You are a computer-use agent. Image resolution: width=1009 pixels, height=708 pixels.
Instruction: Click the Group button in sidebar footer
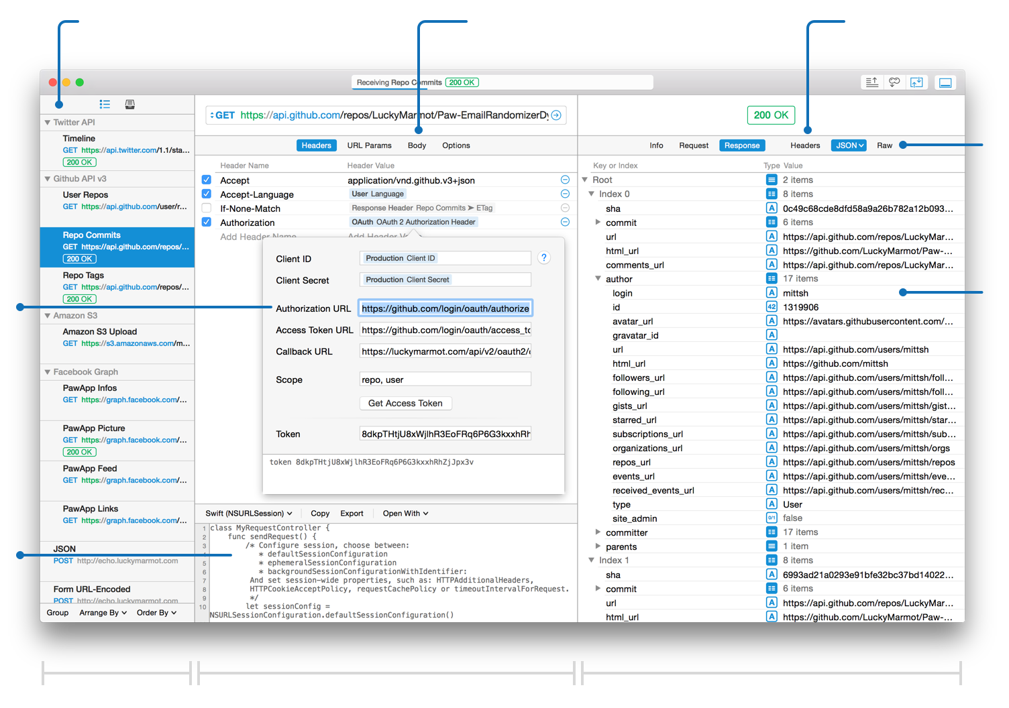click(x=58, y=613)
